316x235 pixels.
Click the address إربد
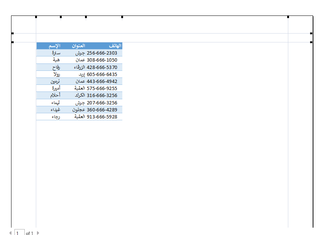(82, 74)
